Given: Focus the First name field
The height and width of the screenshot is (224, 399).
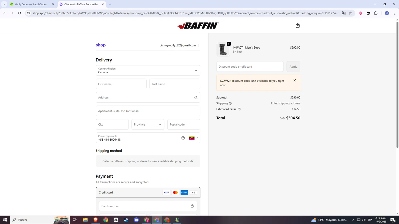Looking at the screenshot, I should click(121, 84).
